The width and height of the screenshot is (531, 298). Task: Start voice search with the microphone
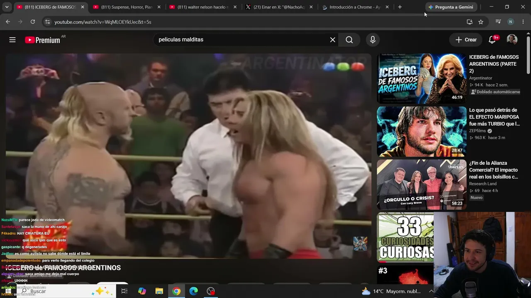[373, 40]
